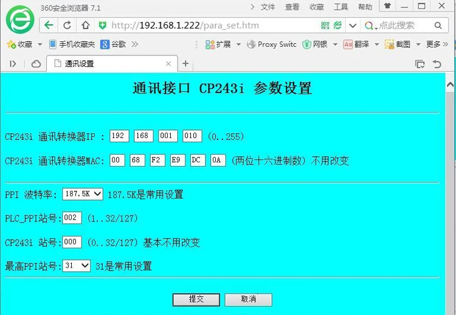456x315 pixels.
Task: Click IP field containing 010
Action: coord(192,136)
